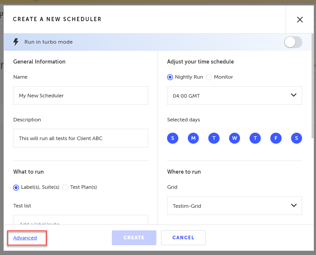Screen dimensions: 316x255
Task: Select Label(s), Suite(s) radio option
Action: tap(16, 188)
